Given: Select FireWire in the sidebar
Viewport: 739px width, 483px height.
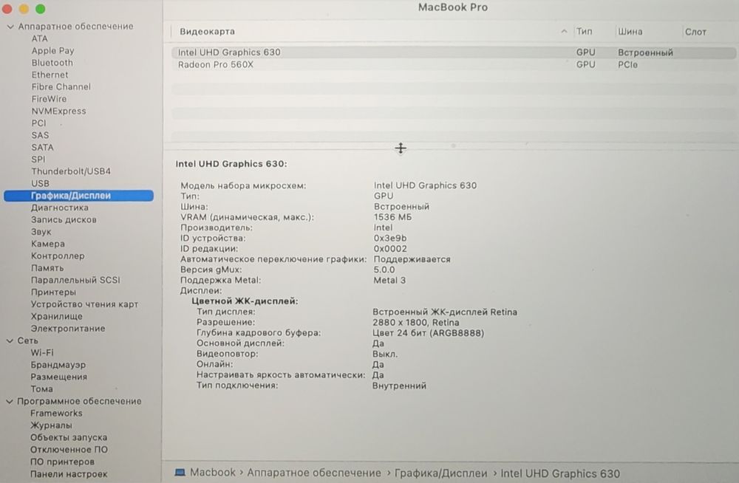Looking at the screenshot, I should click(49, 100).
